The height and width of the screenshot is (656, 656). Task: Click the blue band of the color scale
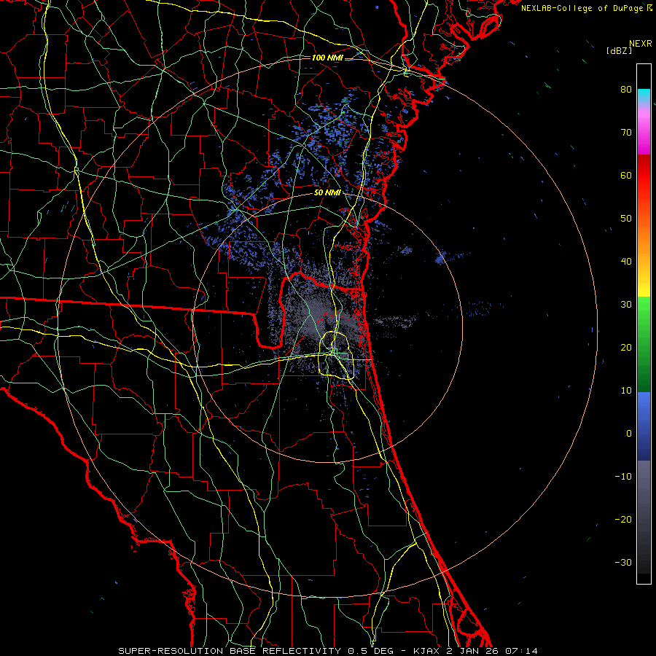644,426
